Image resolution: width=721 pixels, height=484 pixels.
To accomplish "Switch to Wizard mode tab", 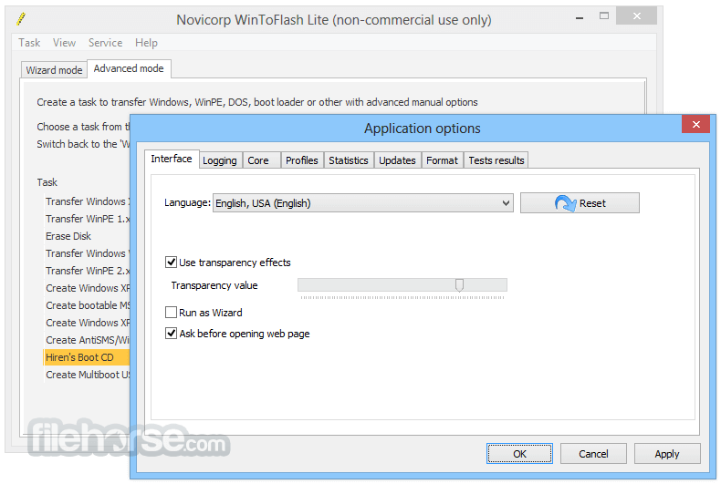I will (54, 70).
